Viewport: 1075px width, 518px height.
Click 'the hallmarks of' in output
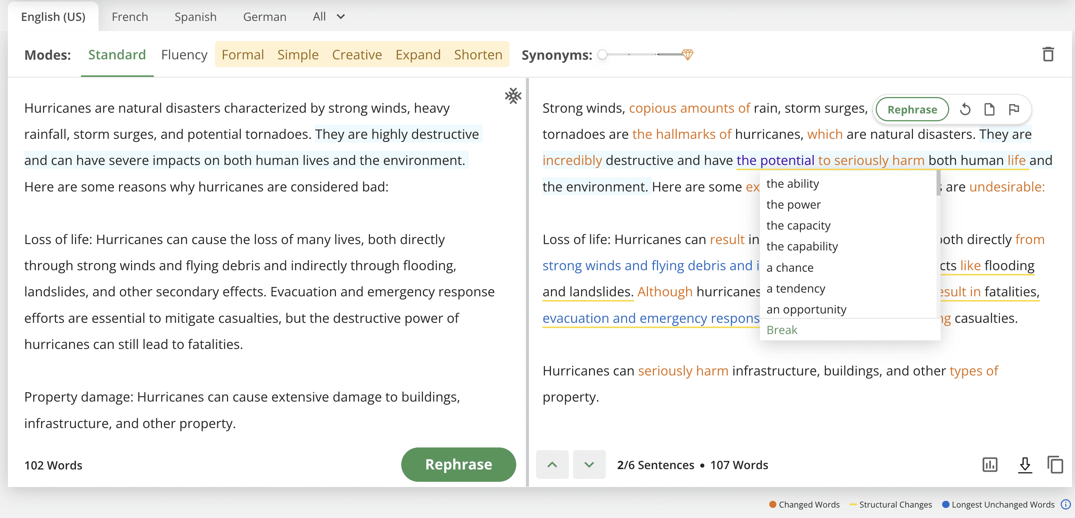[x=681, y=134]
